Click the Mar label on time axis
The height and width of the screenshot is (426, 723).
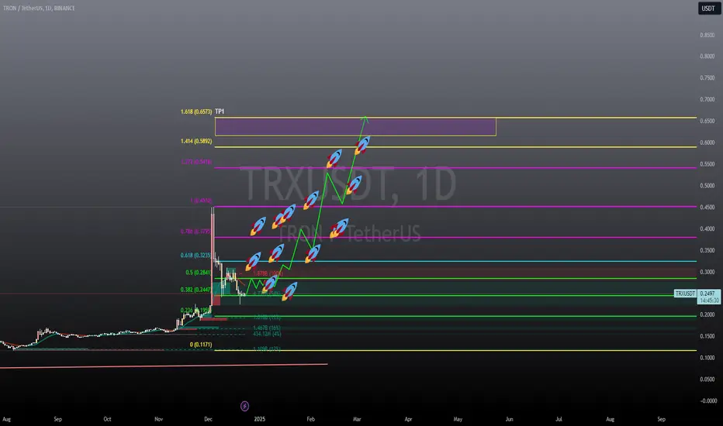[x=357, y=419]
